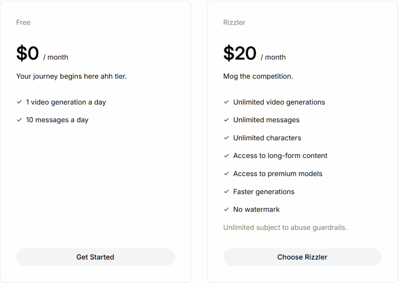Click the $20 price text

coord(240,54)
